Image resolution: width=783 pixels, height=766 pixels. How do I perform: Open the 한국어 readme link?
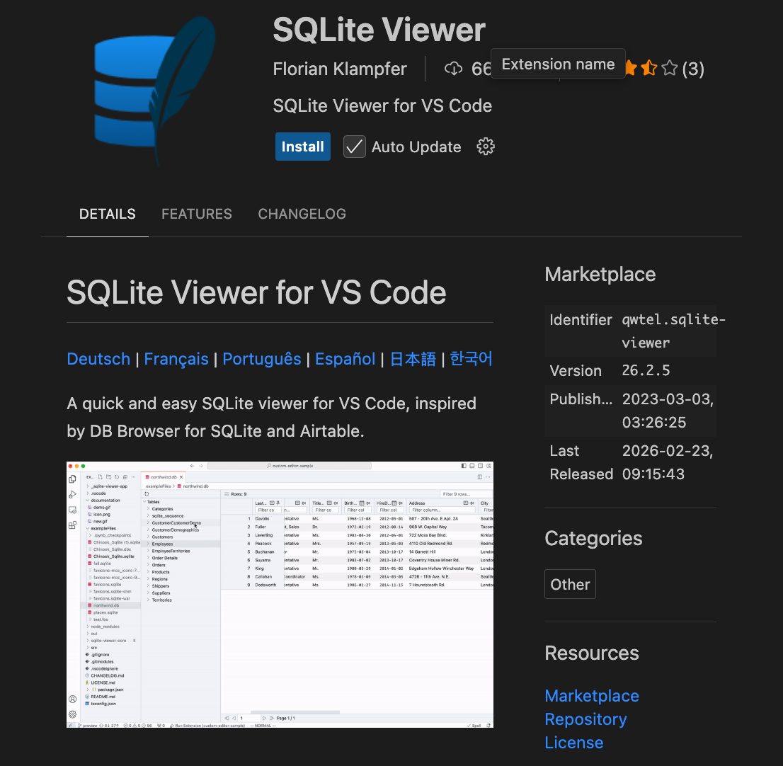pos(471,358)
